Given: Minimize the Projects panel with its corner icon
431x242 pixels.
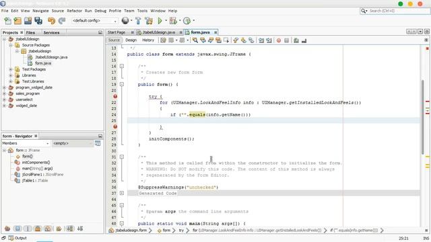Looking at the screenshot, I should pyautogui.click(x=100, y=32).
